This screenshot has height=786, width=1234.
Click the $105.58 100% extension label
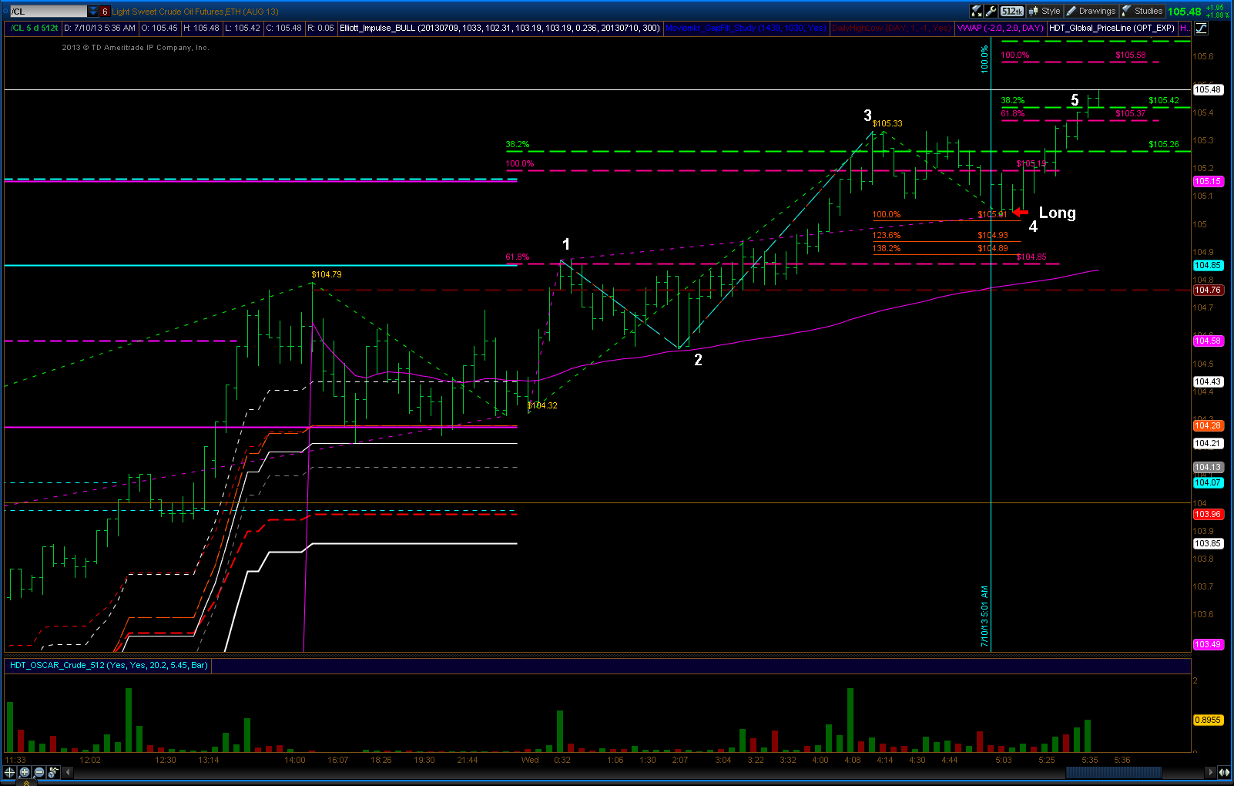coord(1131,55)
